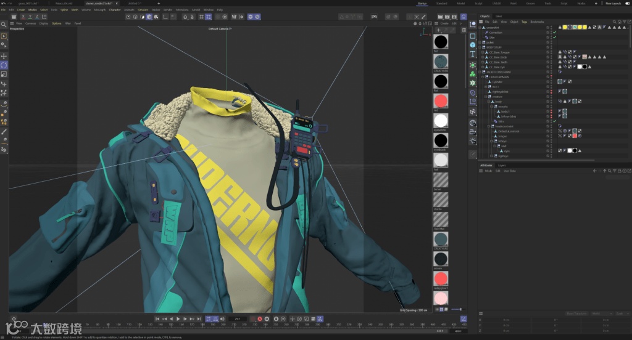Open the Bookmarks menu in Objects panel
Image resolution: width=632 pixels, height=340 pixels.
tap(538, 22)
